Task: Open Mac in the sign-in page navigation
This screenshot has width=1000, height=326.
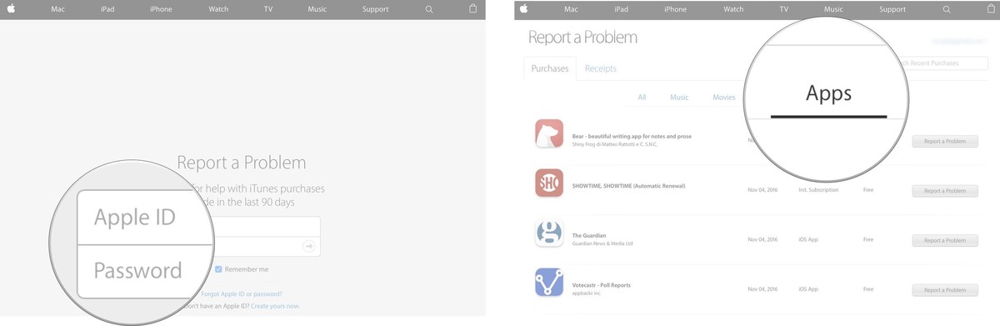Action: (58, 9)
